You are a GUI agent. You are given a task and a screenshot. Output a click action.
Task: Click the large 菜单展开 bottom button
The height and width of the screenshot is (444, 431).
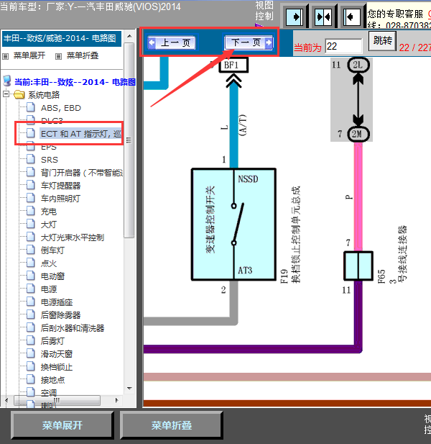click(x=62, y=425)
